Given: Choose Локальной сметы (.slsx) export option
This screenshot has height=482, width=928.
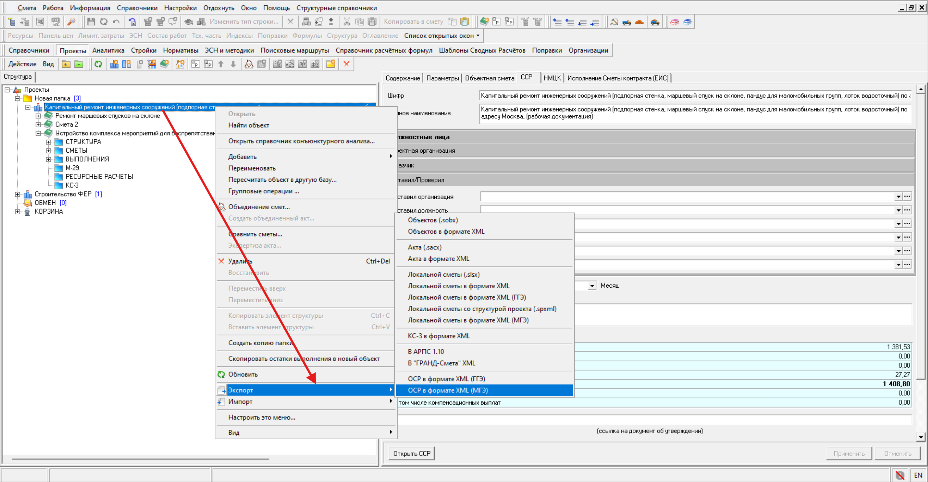Looking at the screenshot, I should (x=443, y=275).
